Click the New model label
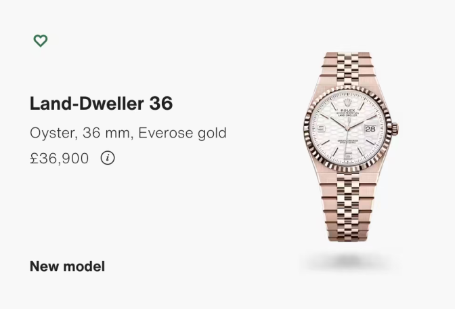 (x=67, y=266)
